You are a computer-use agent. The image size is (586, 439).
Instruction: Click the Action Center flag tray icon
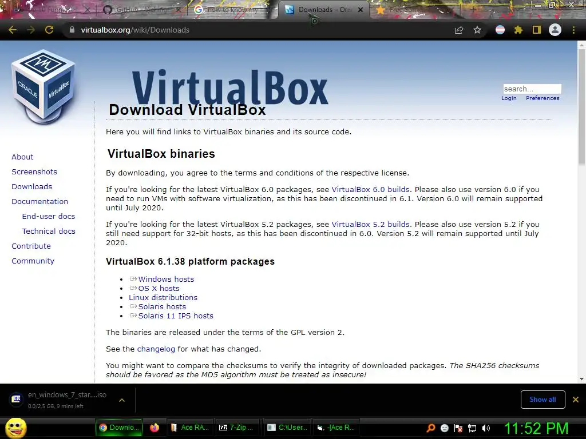click(x=458, y=428)
